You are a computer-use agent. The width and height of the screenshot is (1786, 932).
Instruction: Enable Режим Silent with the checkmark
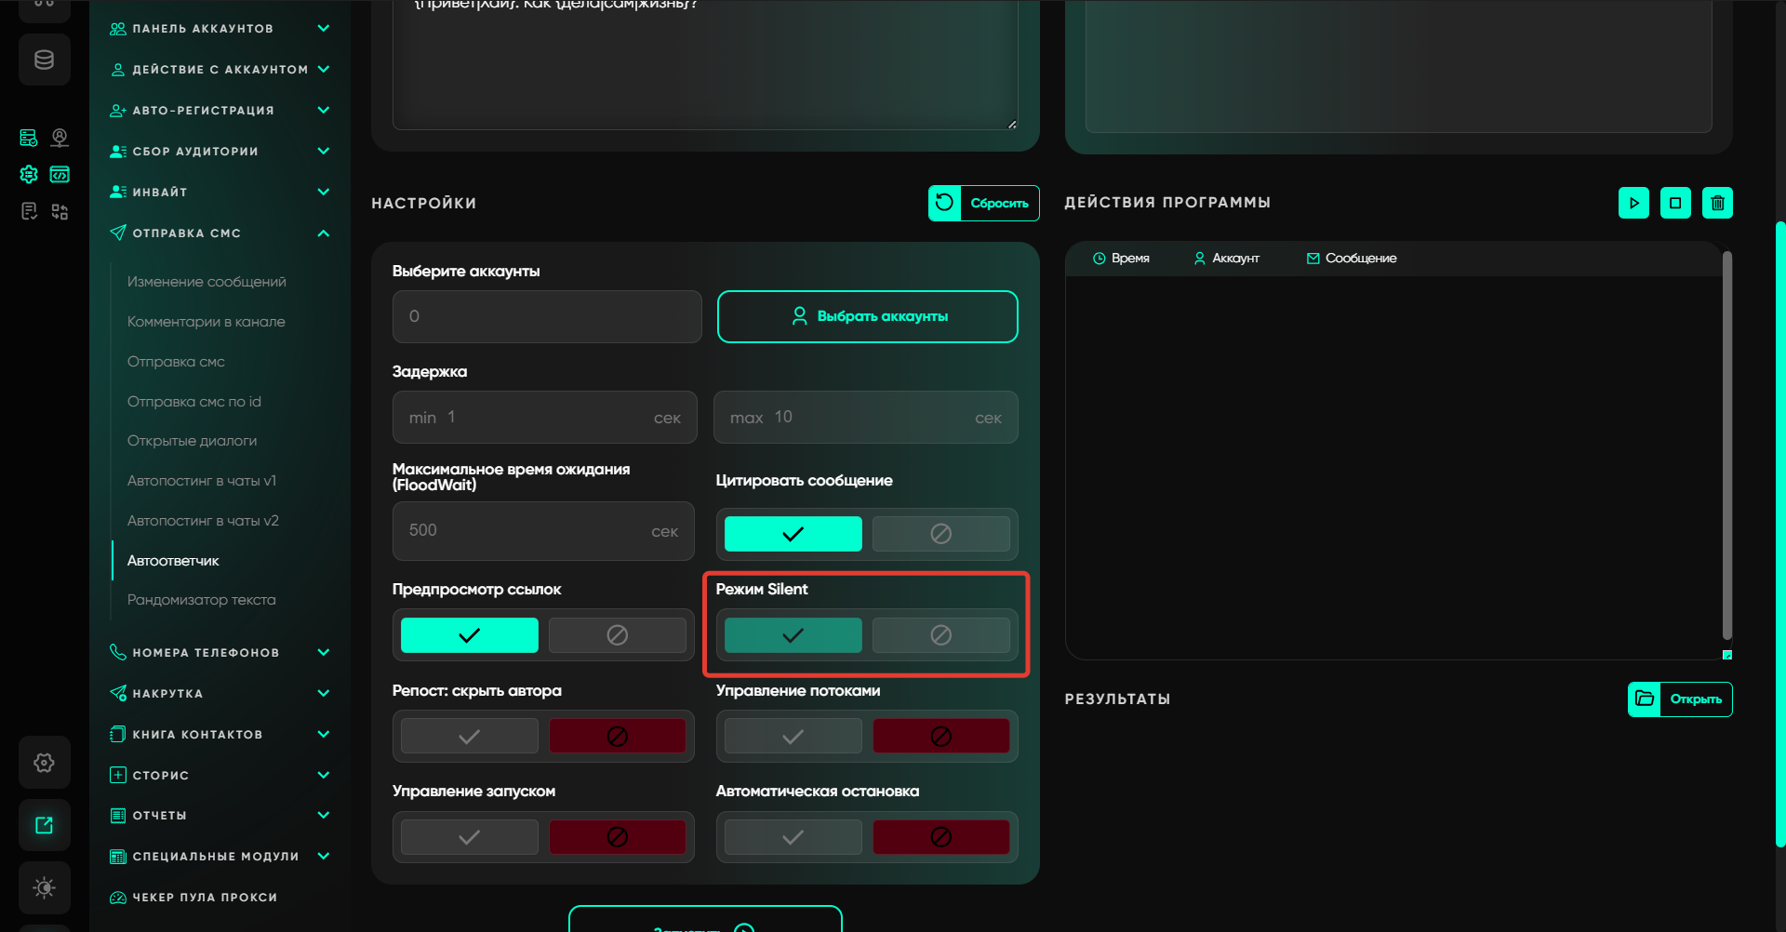[x=793, y=635]
